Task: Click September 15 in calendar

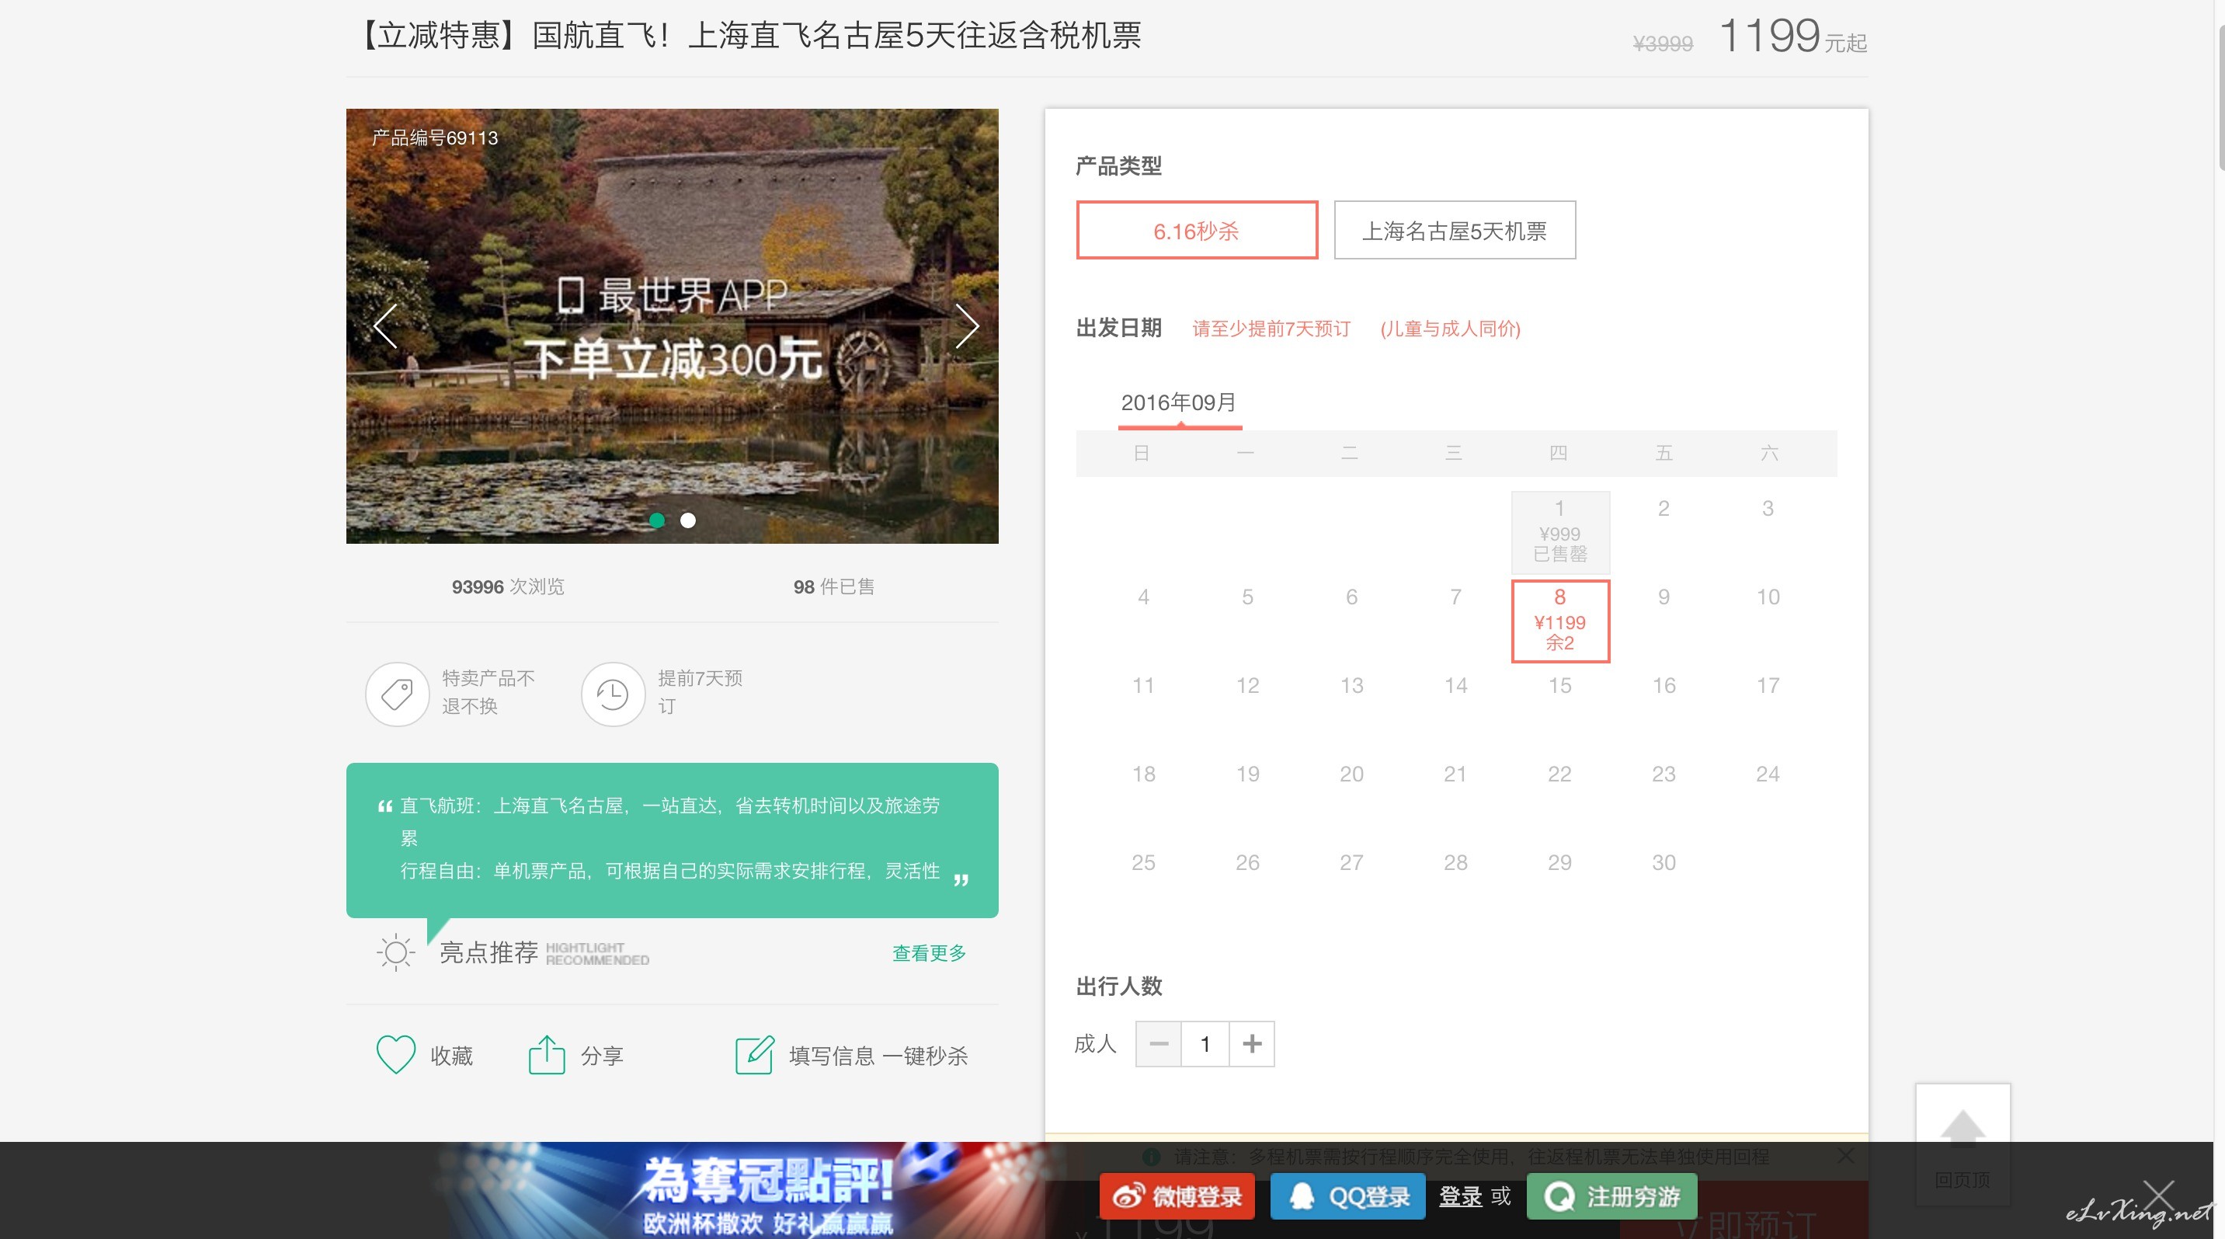Action: click(1560, 685)
